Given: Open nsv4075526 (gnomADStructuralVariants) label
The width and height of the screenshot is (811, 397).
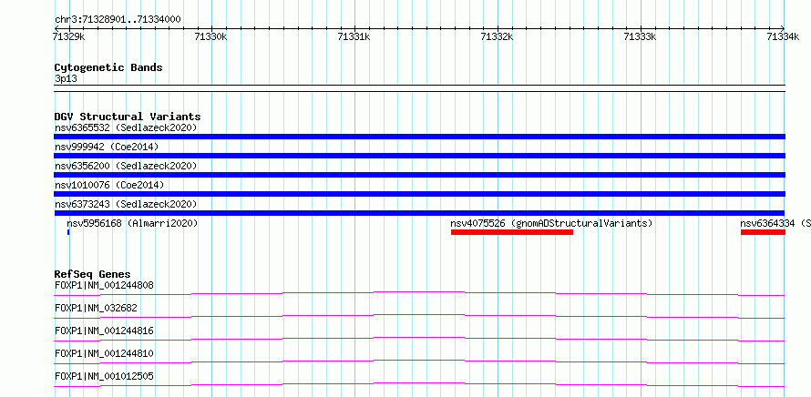Looking at the screenshot, I should 551,223.
